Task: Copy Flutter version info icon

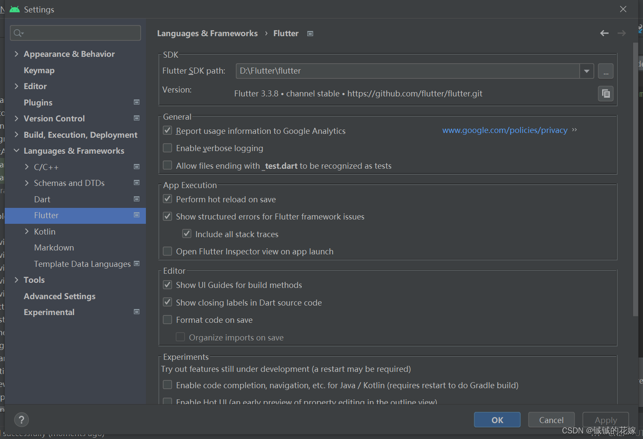Action: tap(606, 93)
